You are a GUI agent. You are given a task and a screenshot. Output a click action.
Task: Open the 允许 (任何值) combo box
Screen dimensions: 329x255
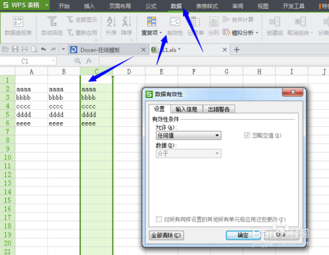189,135
